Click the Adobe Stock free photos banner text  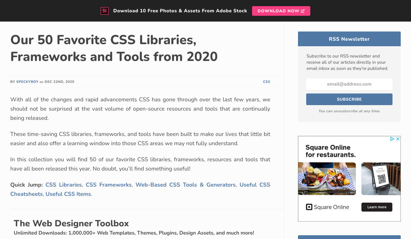tap(180, 11)
